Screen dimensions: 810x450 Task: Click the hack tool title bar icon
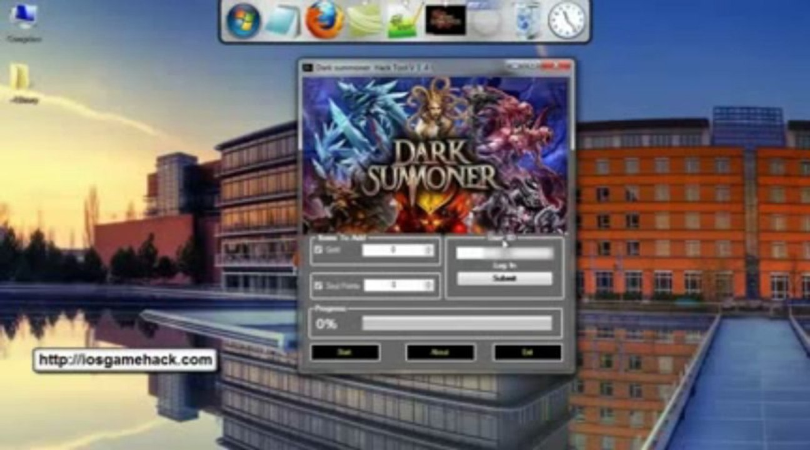pos(307,67)
